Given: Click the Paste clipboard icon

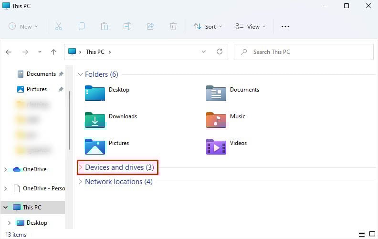Looking at the screenshot, I should pyautogui.click(x=105, y=26).
